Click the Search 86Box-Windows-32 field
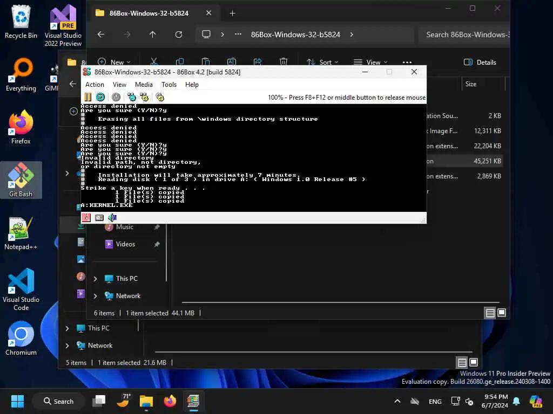 click(464, 34)
